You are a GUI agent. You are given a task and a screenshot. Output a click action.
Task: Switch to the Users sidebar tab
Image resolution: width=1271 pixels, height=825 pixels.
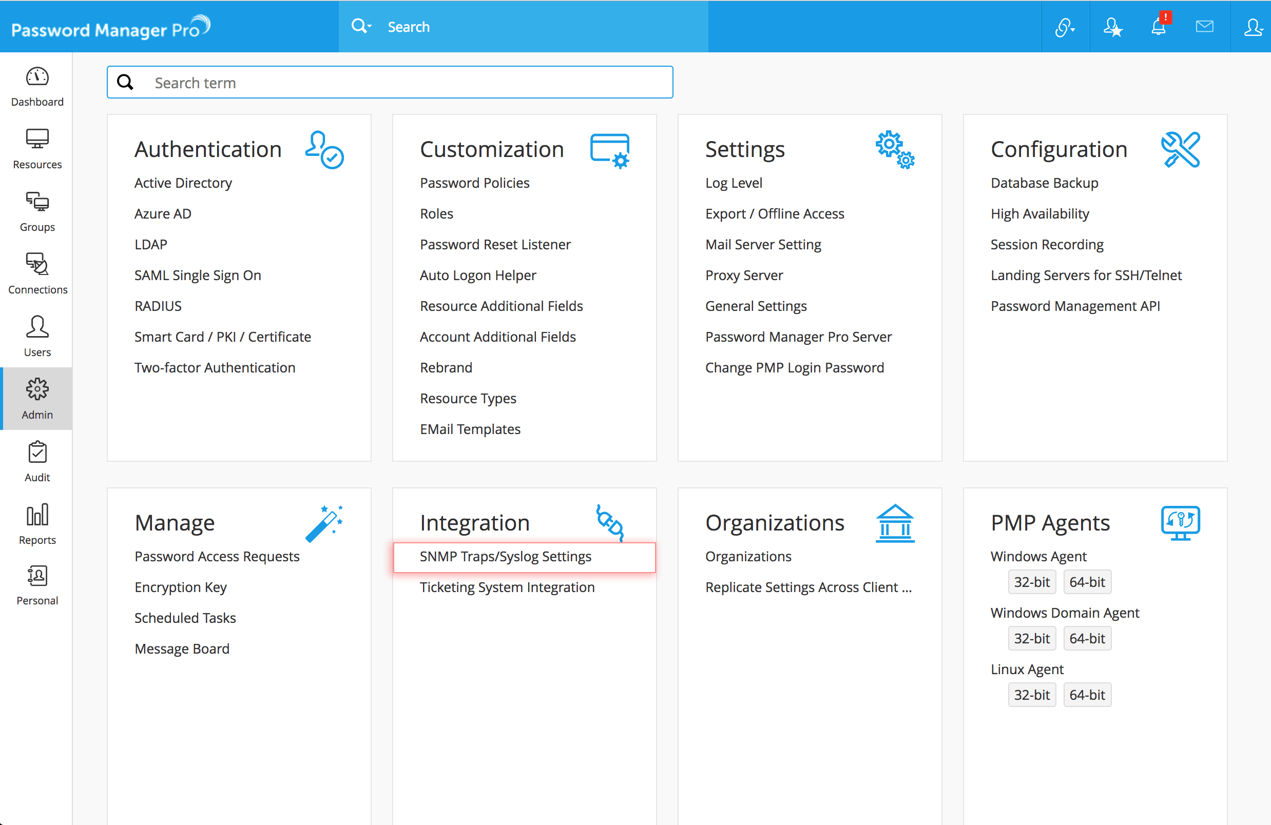click(x=37, y=336)
